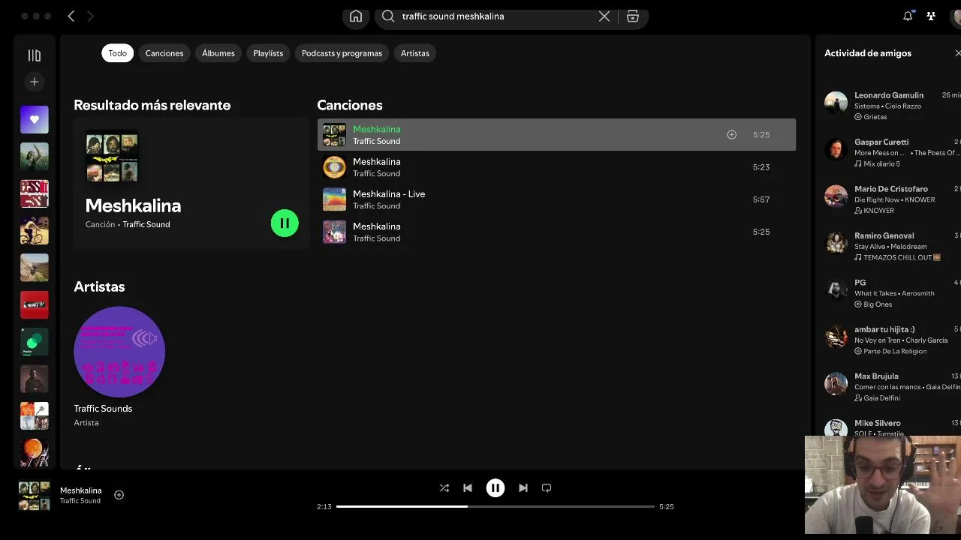Filter results by Canciones
Viewport: 961px width, 540px height.
[x=164, y=53]
